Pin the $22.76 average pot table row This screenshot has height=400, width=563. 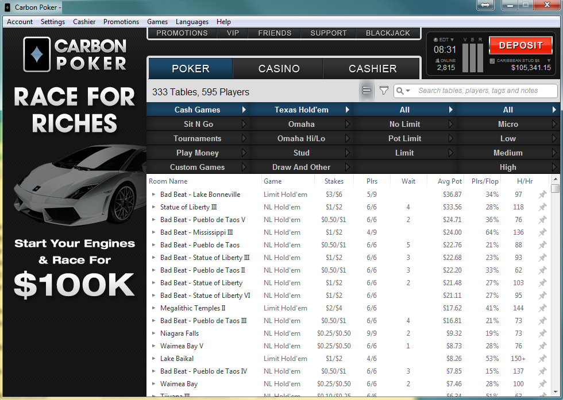click(542, 245)
